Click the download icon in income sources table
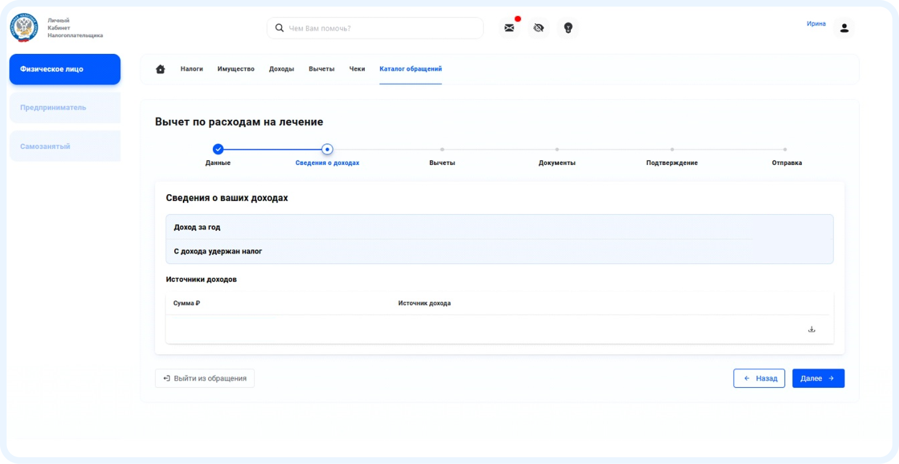 (811, 329)
